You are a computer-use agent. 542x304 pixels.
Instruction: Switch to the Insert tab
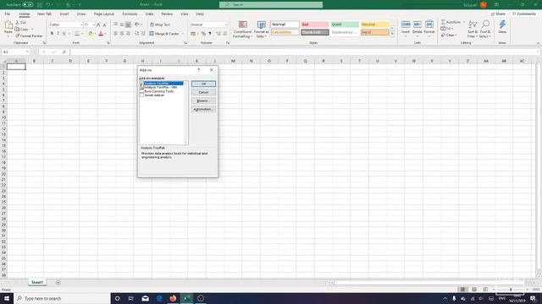point(64,14)
